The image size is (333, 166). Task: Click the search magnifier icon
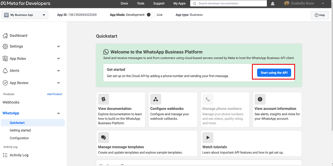(x=194, y=3)
